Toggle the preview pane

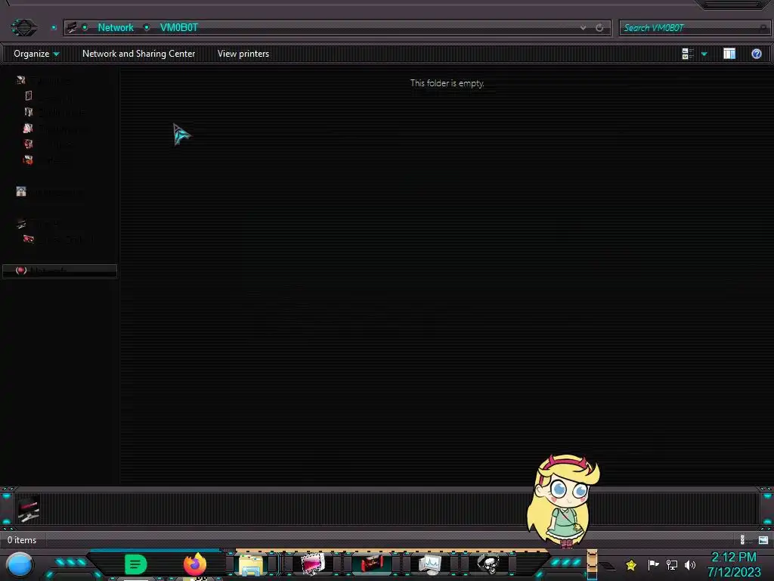(729, 54)
